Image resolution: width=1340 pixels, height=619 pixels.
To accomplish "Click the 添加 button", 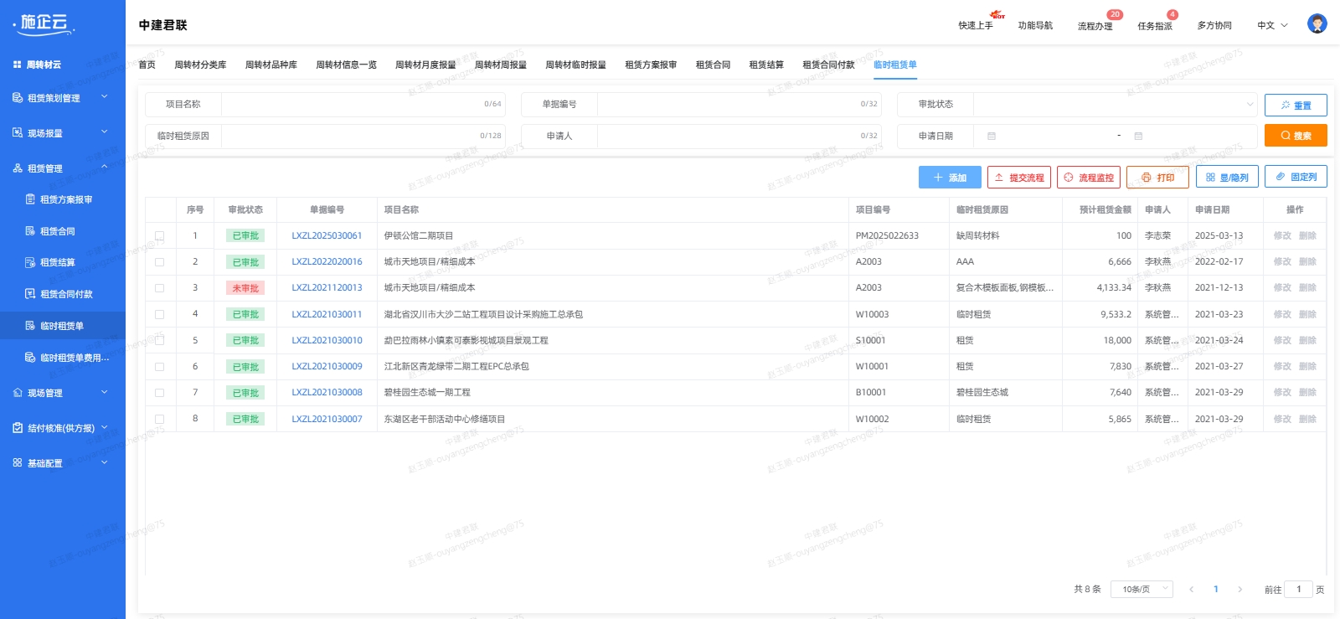I will [x=950, y=178].
